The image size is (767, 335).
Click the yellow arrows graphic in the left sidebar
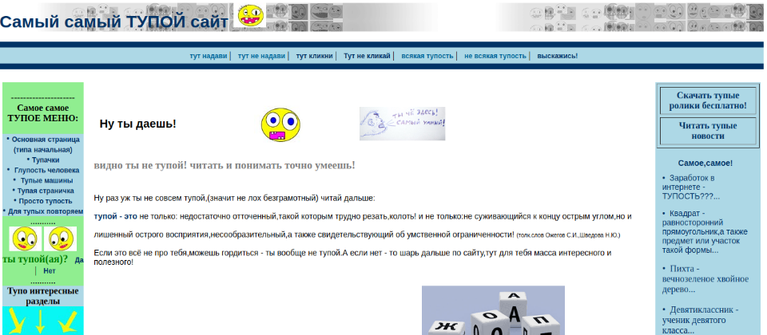tap(42, 321)
